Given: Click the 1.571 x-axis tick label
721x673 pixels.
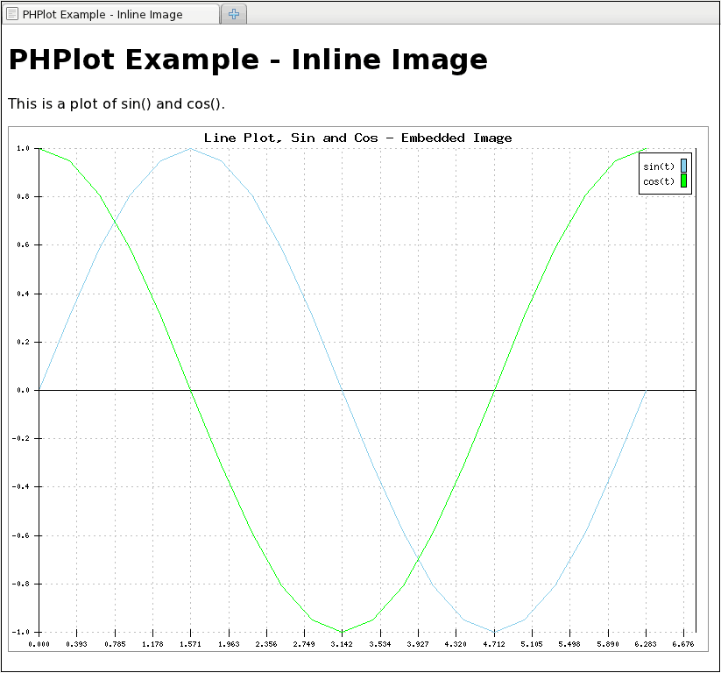Looking at the screenshot, I should pos(190,644).
